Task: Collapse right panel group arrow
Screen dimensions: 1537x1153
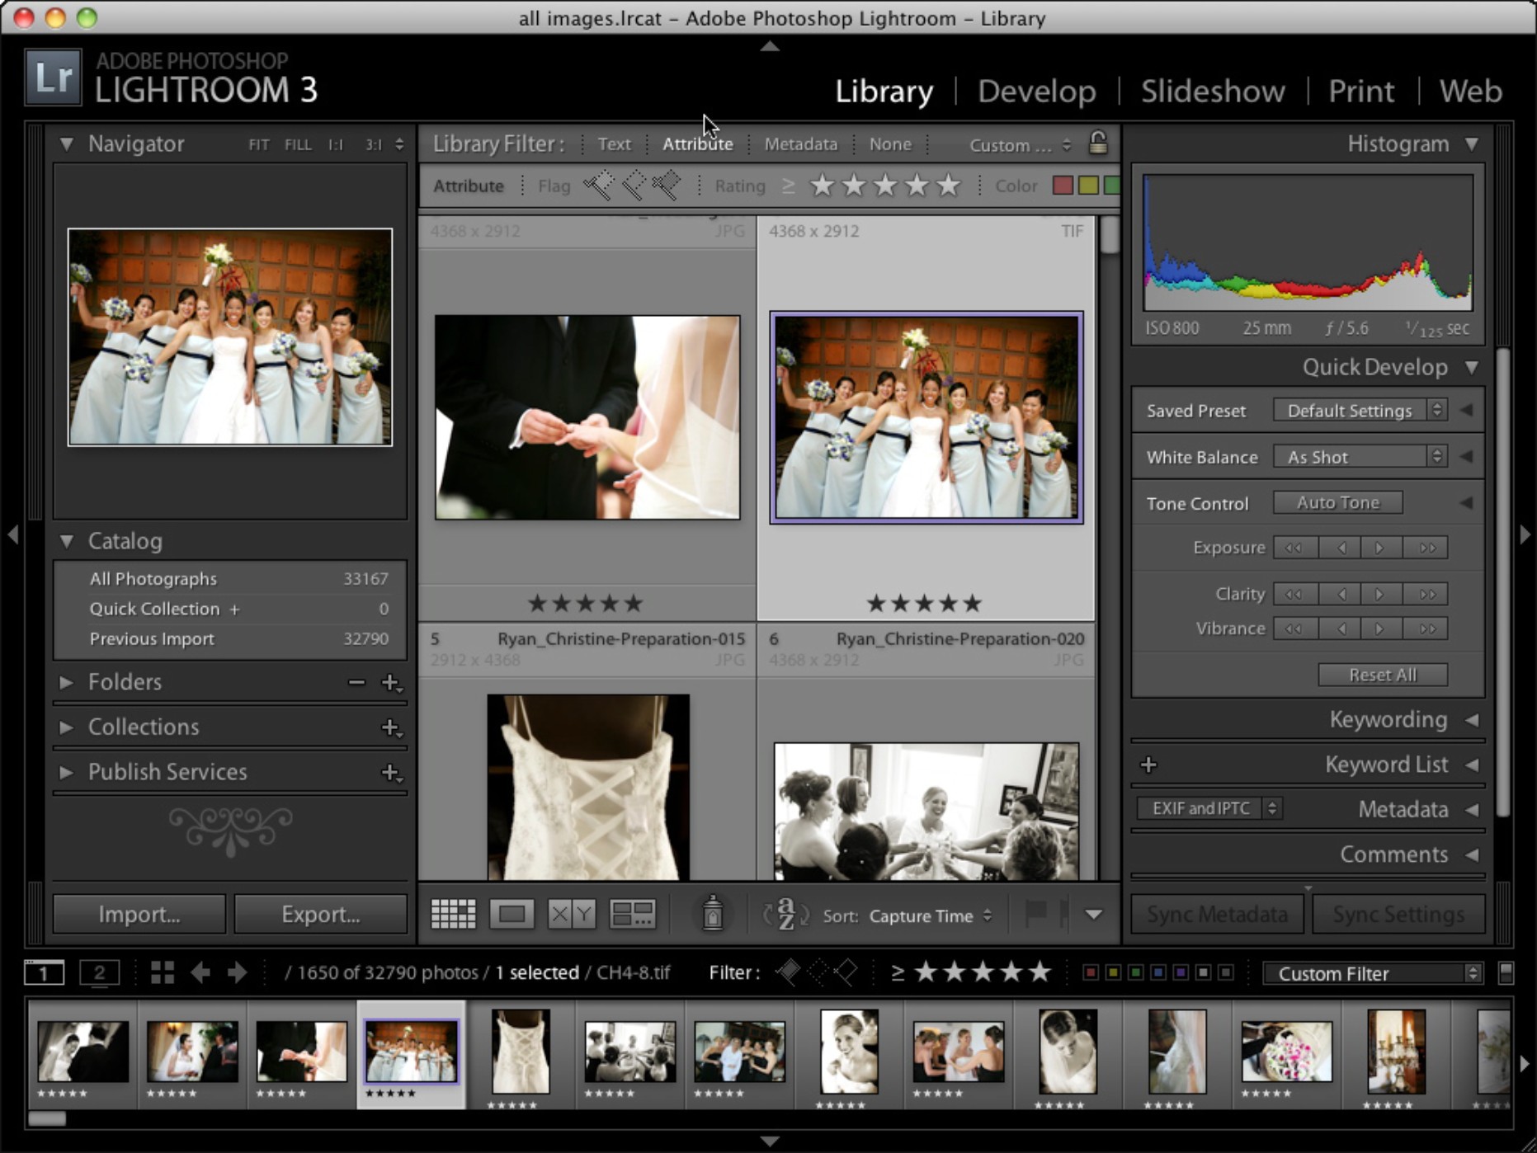Action: coord(1525,534)
